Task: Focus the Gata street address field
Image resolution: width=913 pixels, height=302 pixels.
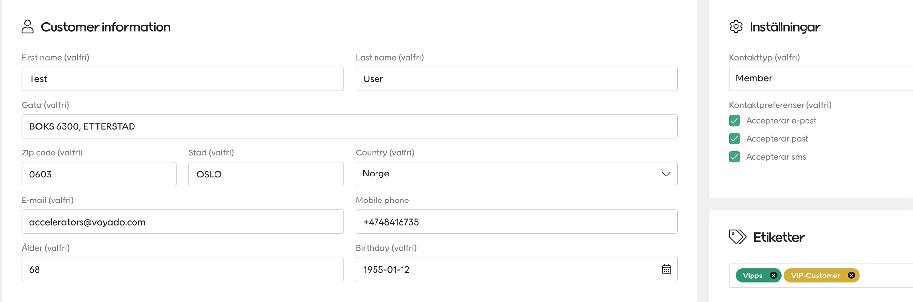Action: point(349,126)
